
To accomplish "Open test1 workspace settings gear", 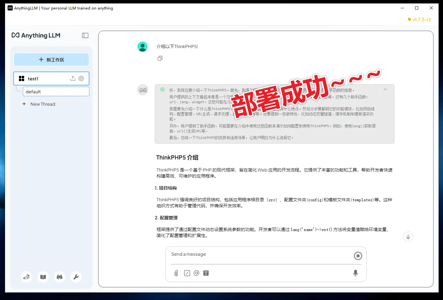I will coord(81,78).
